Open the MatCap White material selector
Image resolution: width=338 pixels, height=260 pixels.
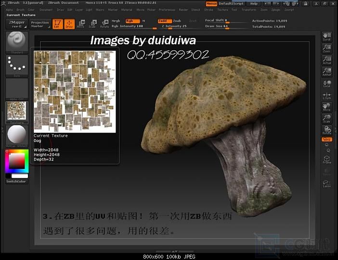click(16, 136)
